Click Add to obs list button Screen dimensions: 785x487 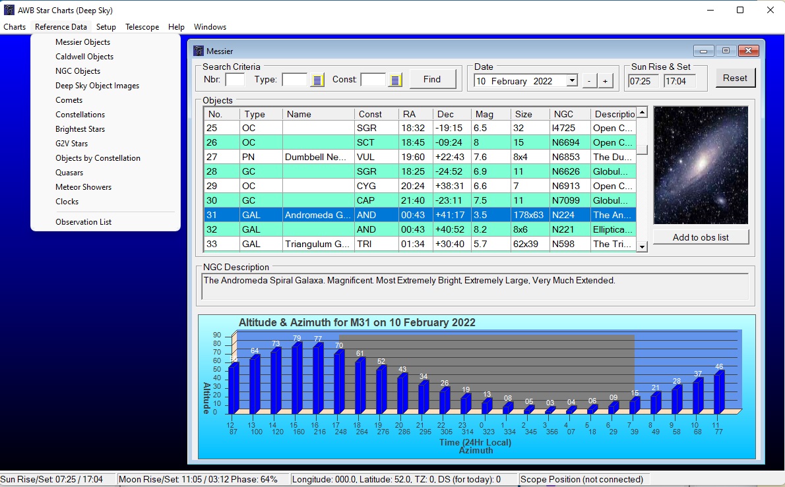[x=701, y=237]
